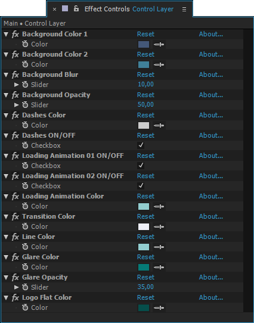The height and width of the screenshot is (323, 254).
Task: Open the Effect Controls panel menu
Action: tap(184, 10)
